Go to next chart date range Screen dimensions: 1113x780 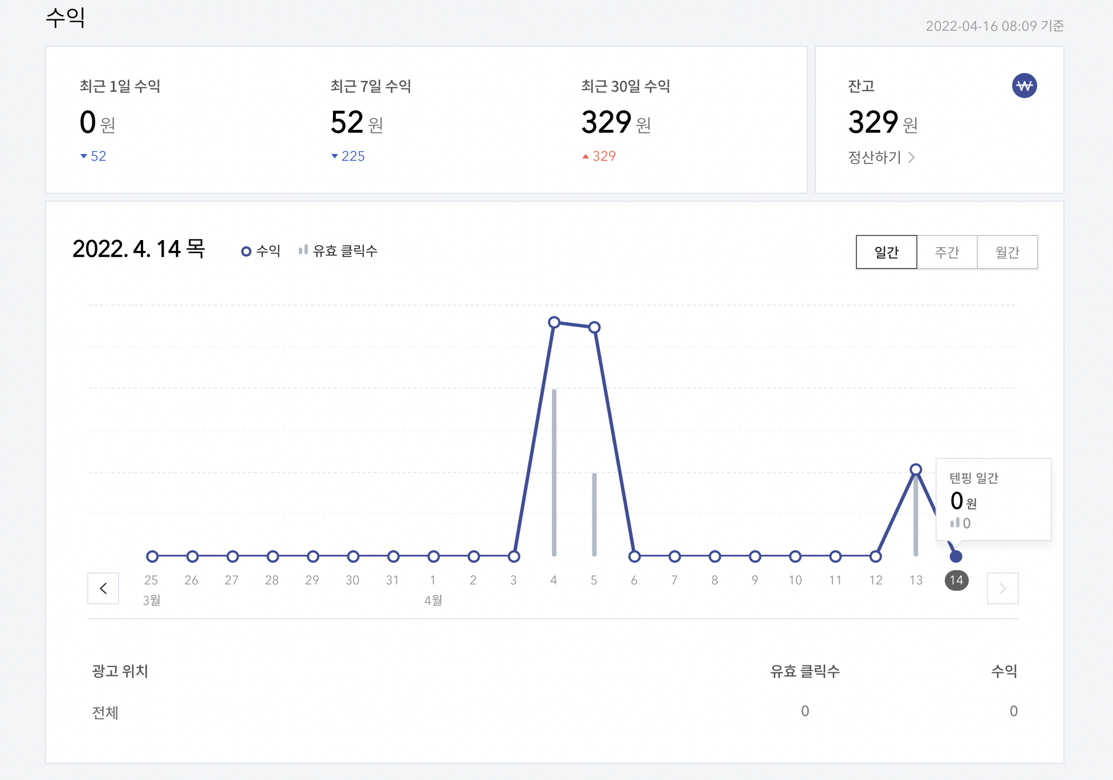[1002, 588]
